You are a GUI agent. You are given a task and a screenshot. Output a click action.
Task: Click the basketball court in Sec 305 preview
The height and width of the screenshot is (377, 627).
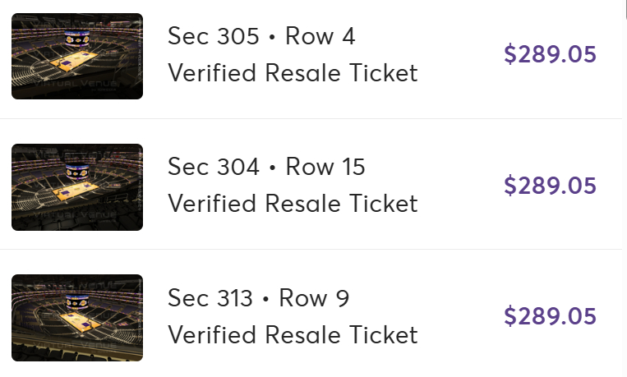(x=74, y=61)
